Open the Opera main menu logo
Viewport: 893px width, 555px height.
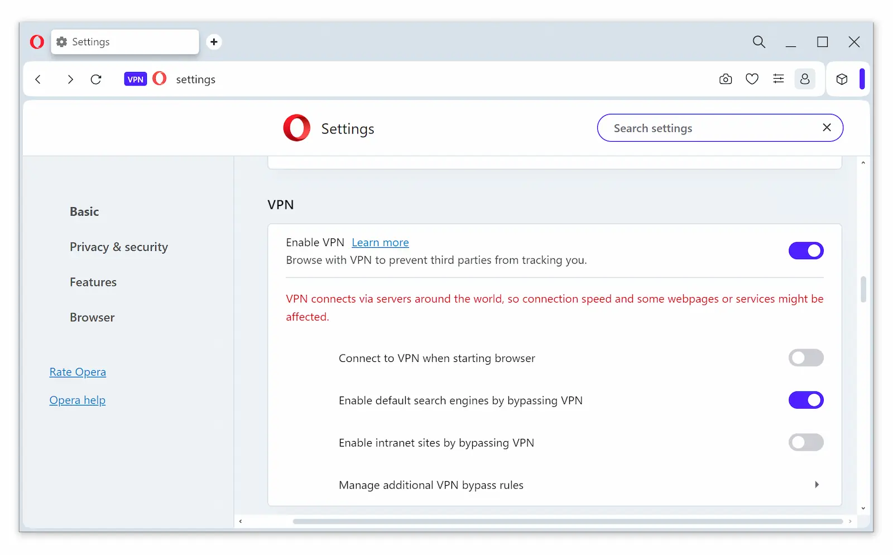tap(37, 42)
